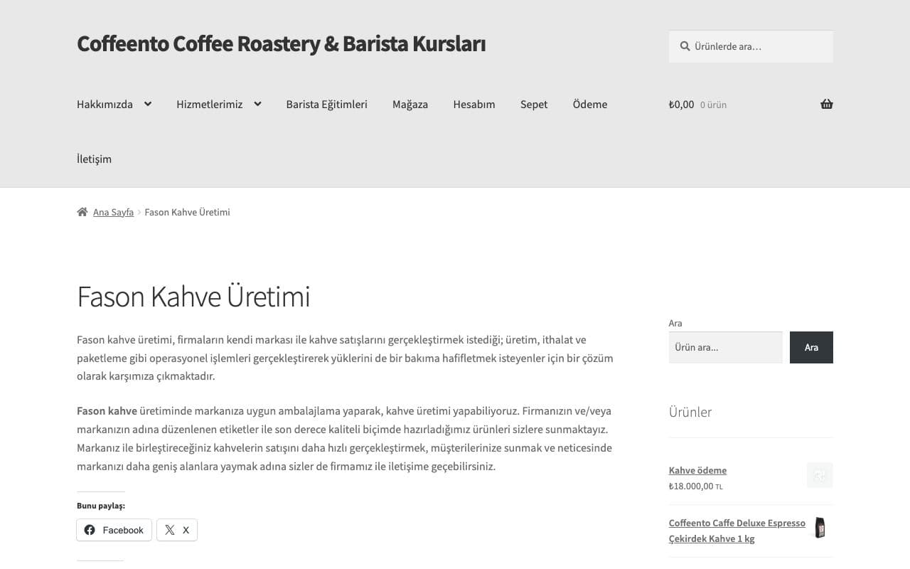
Task: Click the X logo icon
Action: 170,530
